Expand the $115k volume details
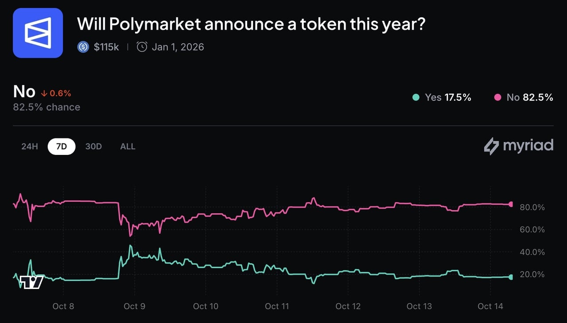Image resolution: width=567 pixels, height=323 pixels. click(106, 46)
